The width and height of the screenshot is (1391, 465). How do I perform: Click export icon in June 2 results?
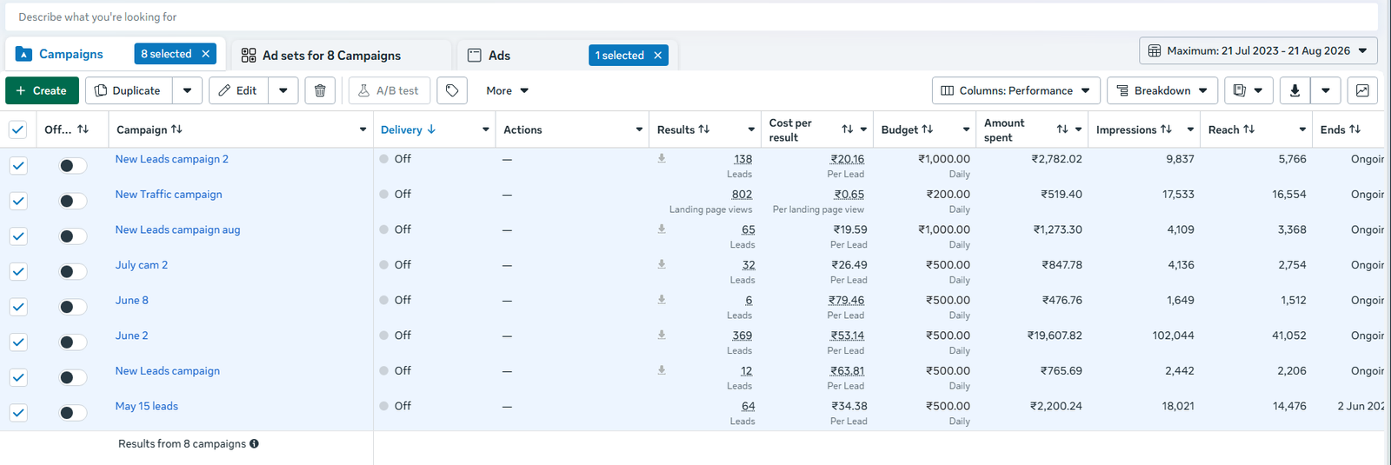[662, 335]
